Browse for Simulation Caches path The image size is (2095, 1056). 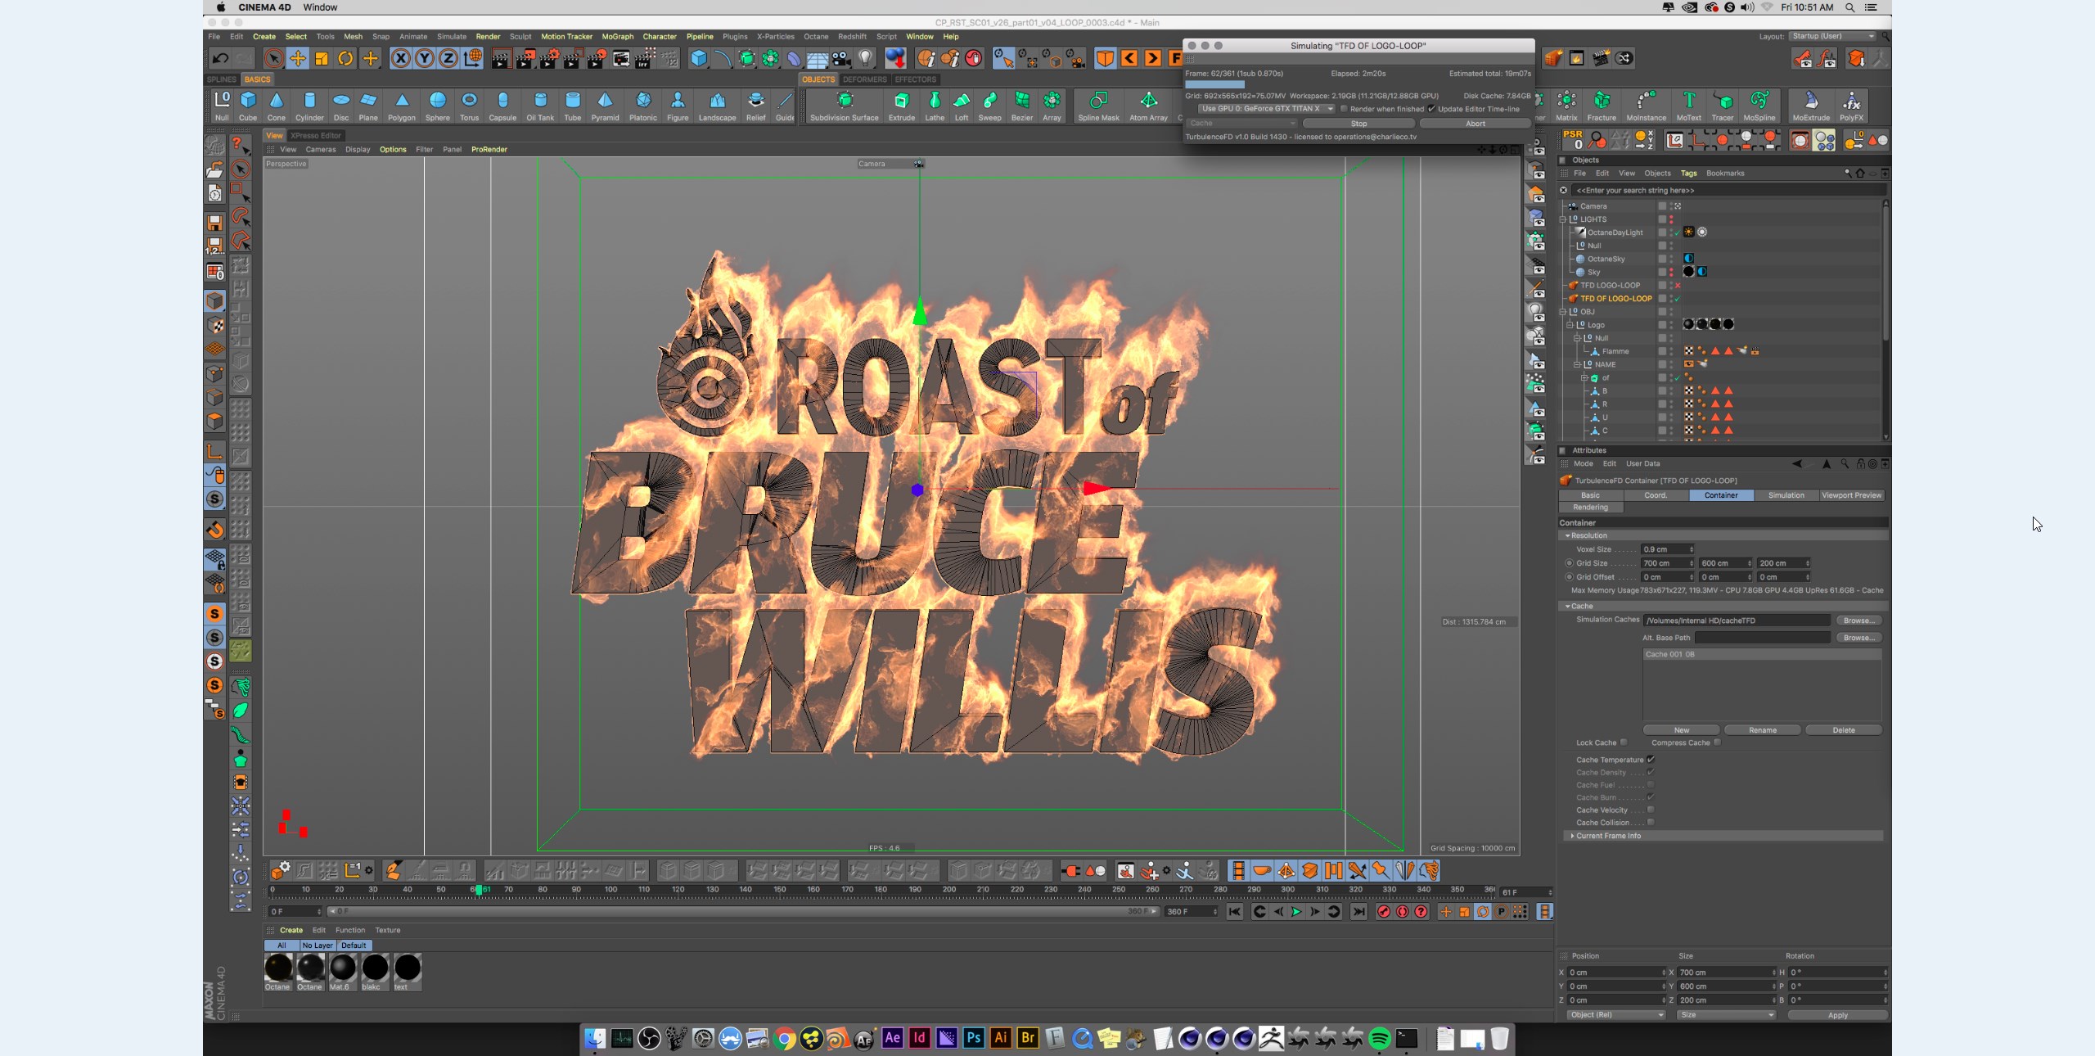[x=1858, y=621]
